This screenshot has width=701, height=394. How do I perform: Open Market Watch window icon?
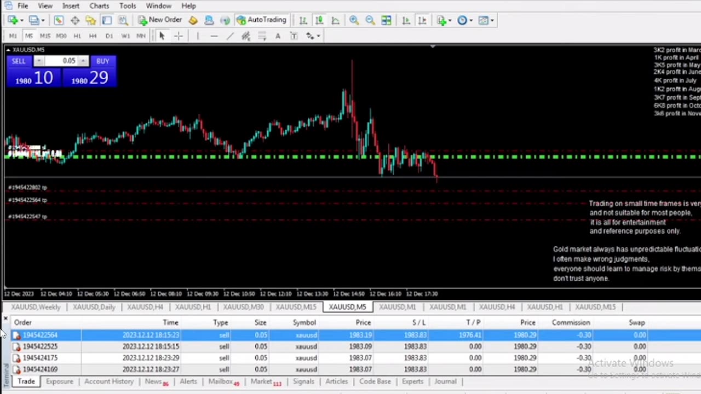tap(59, 20)
